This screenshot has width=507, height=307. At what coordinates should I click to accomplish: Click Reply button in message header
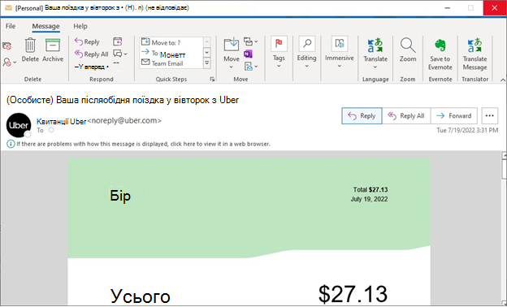pyautogui.click(x=362, y=115)
